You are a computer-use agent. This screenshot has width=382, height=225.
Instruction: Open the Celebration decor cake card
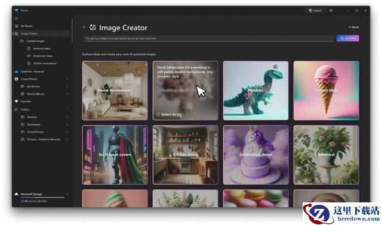[256, 155]
